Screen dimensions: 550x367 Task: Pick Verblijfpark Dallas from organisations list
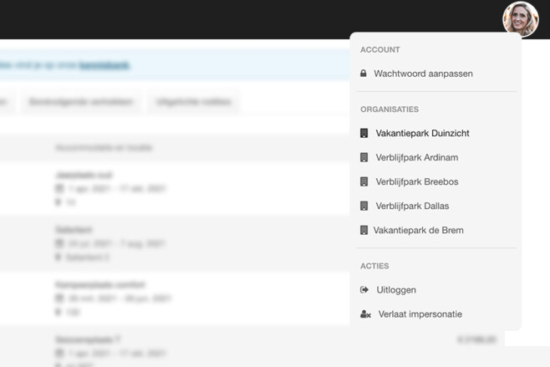point(412,206)
